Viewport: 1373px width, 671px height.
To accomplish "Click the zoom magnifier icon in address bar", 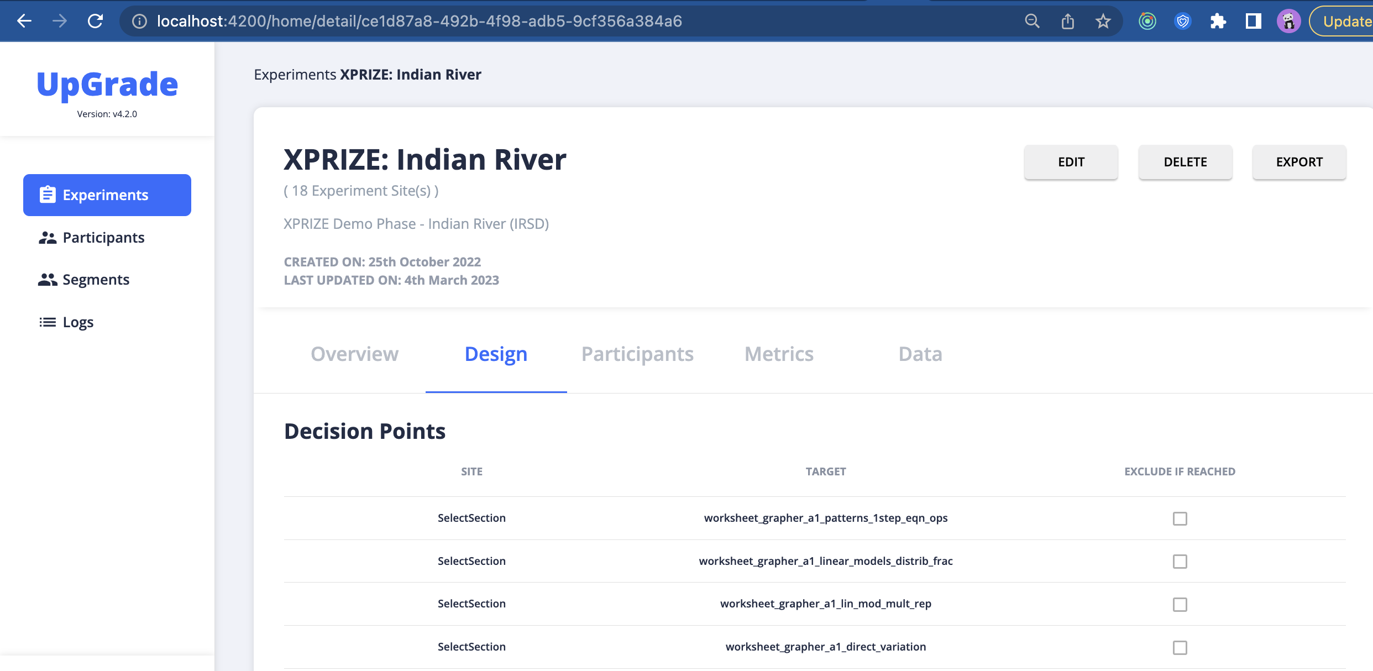I will (x=1032, y=21).
